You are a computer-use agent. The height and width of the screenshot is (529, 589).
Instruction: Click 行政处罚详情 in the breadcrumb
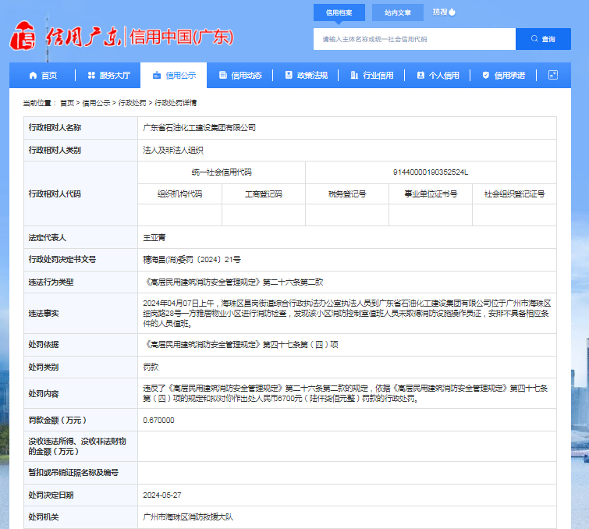click(176, 103)
